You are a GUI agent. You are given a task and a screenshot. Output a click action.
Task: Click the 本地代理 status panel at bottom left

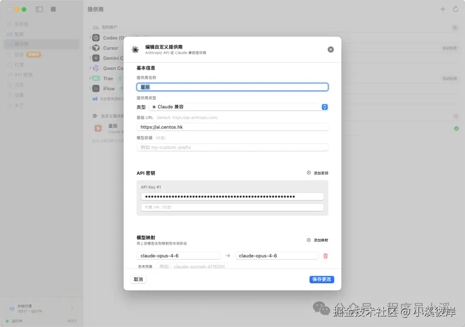click(x=41, y=309)
